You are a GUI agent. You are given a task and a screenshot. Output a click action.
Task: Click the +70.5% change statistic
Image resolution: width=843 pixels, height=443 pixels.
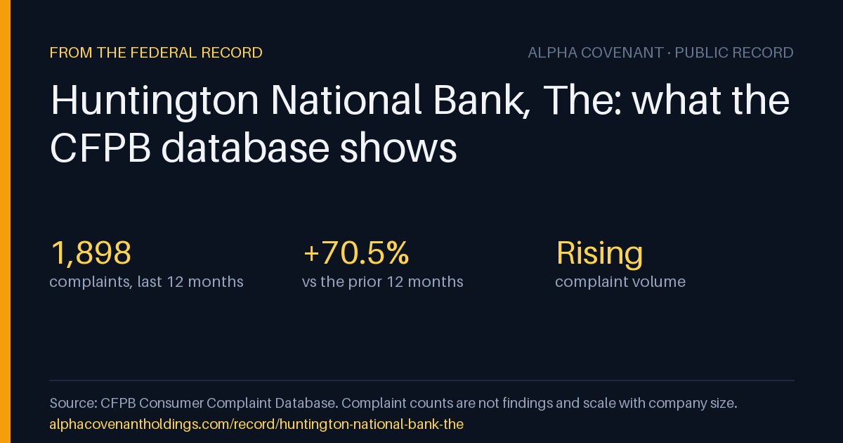355,253
